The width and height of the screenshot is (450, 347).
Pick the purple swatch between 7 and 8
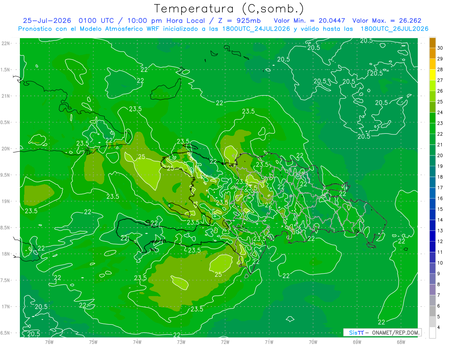coord(432,290)
